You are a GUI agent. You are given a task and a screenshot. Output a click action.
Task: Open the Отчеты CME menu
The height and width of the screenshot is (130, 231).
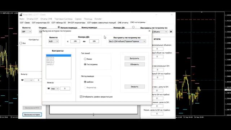[46, 19]
